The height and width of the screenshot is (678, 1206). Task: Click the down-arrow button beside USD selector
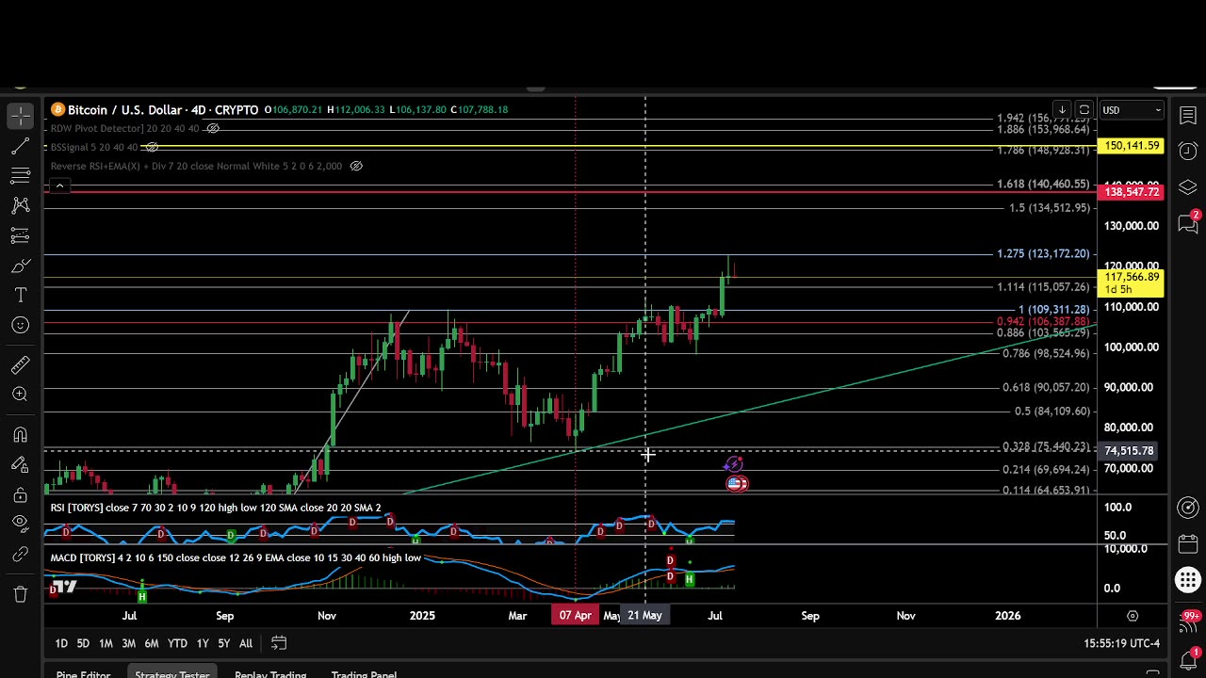click(1062, 110)
